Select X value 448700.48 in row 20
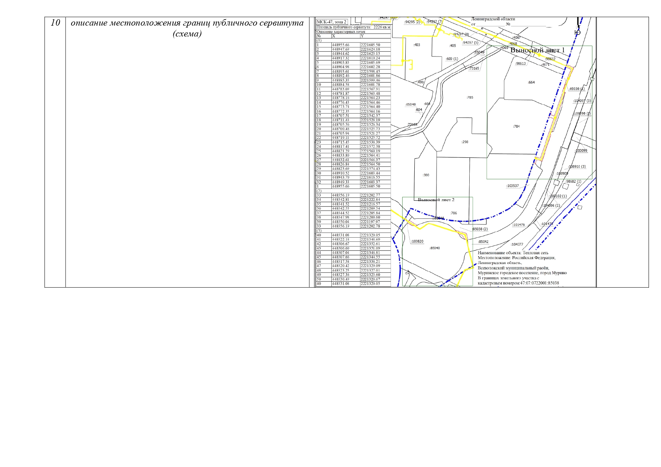This screenshot has width=661, height=467. [x=340, y=129]
